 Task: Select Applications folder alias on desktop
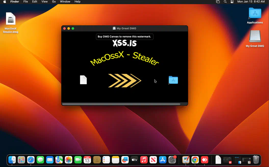pos(255,16)
